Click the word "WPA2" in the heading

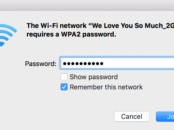coord(71,34)
